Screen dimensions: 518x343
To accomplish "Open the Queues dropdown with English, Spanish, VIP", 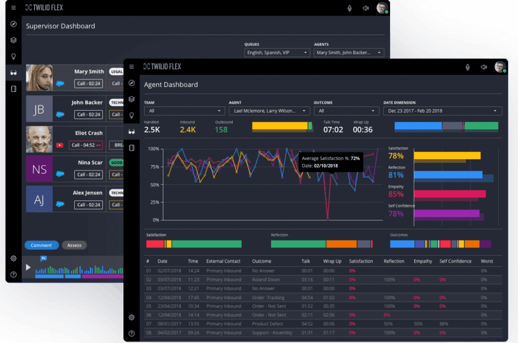I will coord(277,53).
